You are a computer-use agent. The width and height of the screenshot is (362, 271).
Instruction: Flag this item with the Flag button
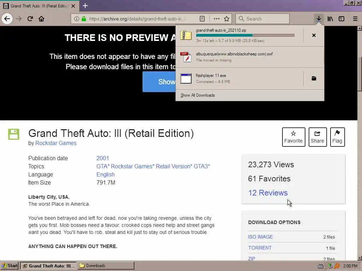(337, 137)
